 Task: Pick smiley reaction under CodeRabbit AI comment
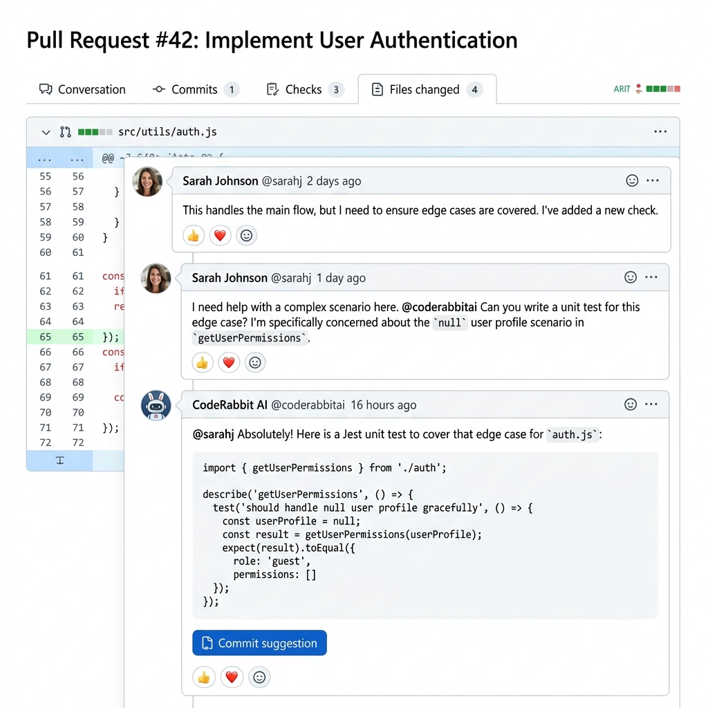[x=259, y=678]
